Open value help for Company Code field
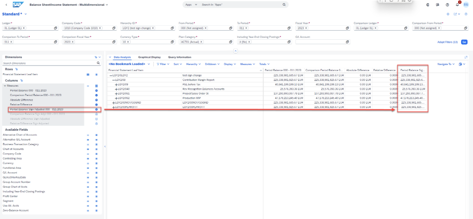 [x=114, y=28]
